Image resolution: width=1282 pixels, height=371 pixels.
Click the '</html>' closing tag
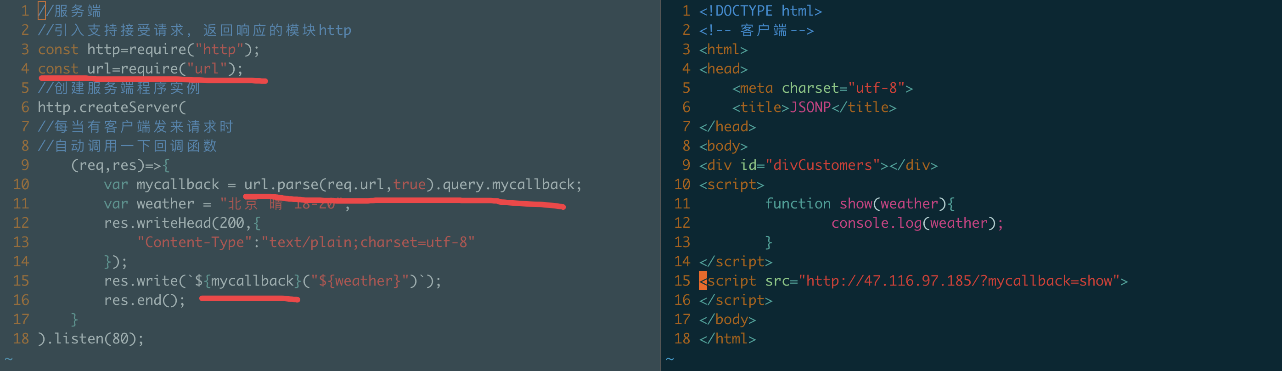tap(727, 339)
